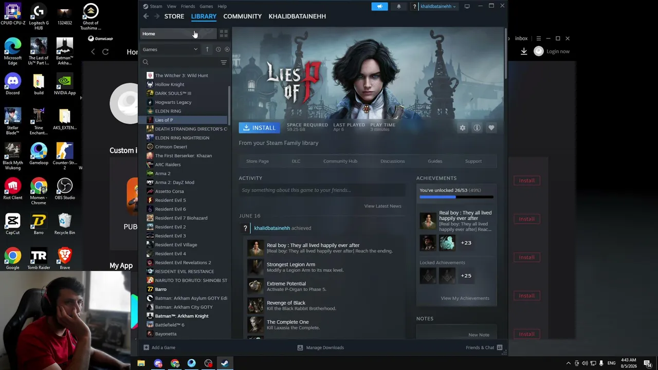
Task: Click View Latest News
Action: [382, 206]
